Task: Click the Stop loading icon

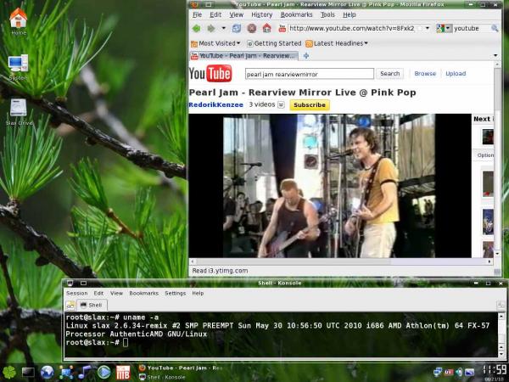Action: (252, 28)
